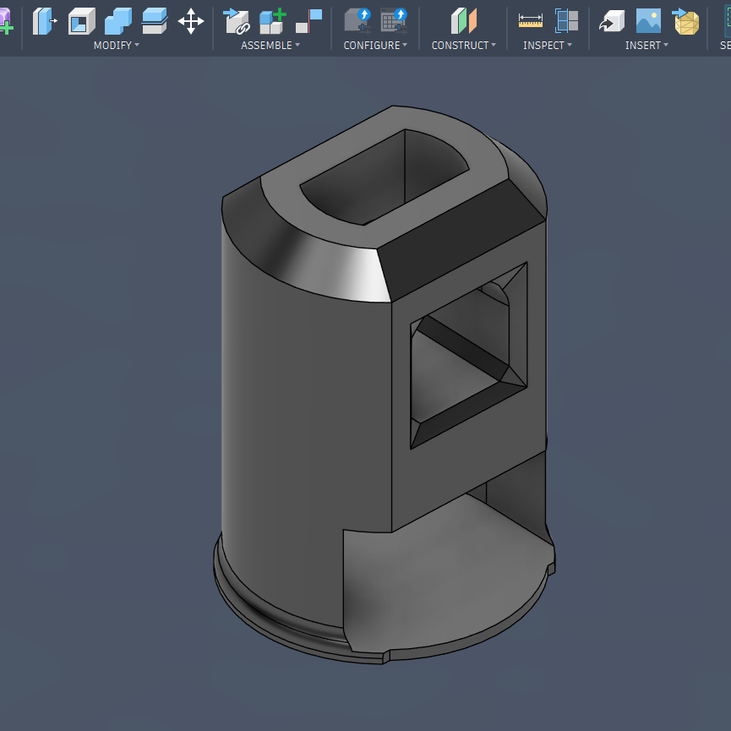The image size is (731, 731).
Task: Select the Press Pull tool
Action: (x=45, y=20)
